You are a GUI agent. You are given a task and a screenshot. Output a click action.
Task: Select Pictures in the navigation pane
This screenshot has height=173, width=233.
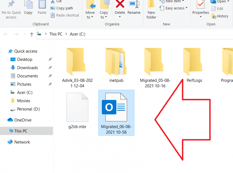tap(21, 84)
